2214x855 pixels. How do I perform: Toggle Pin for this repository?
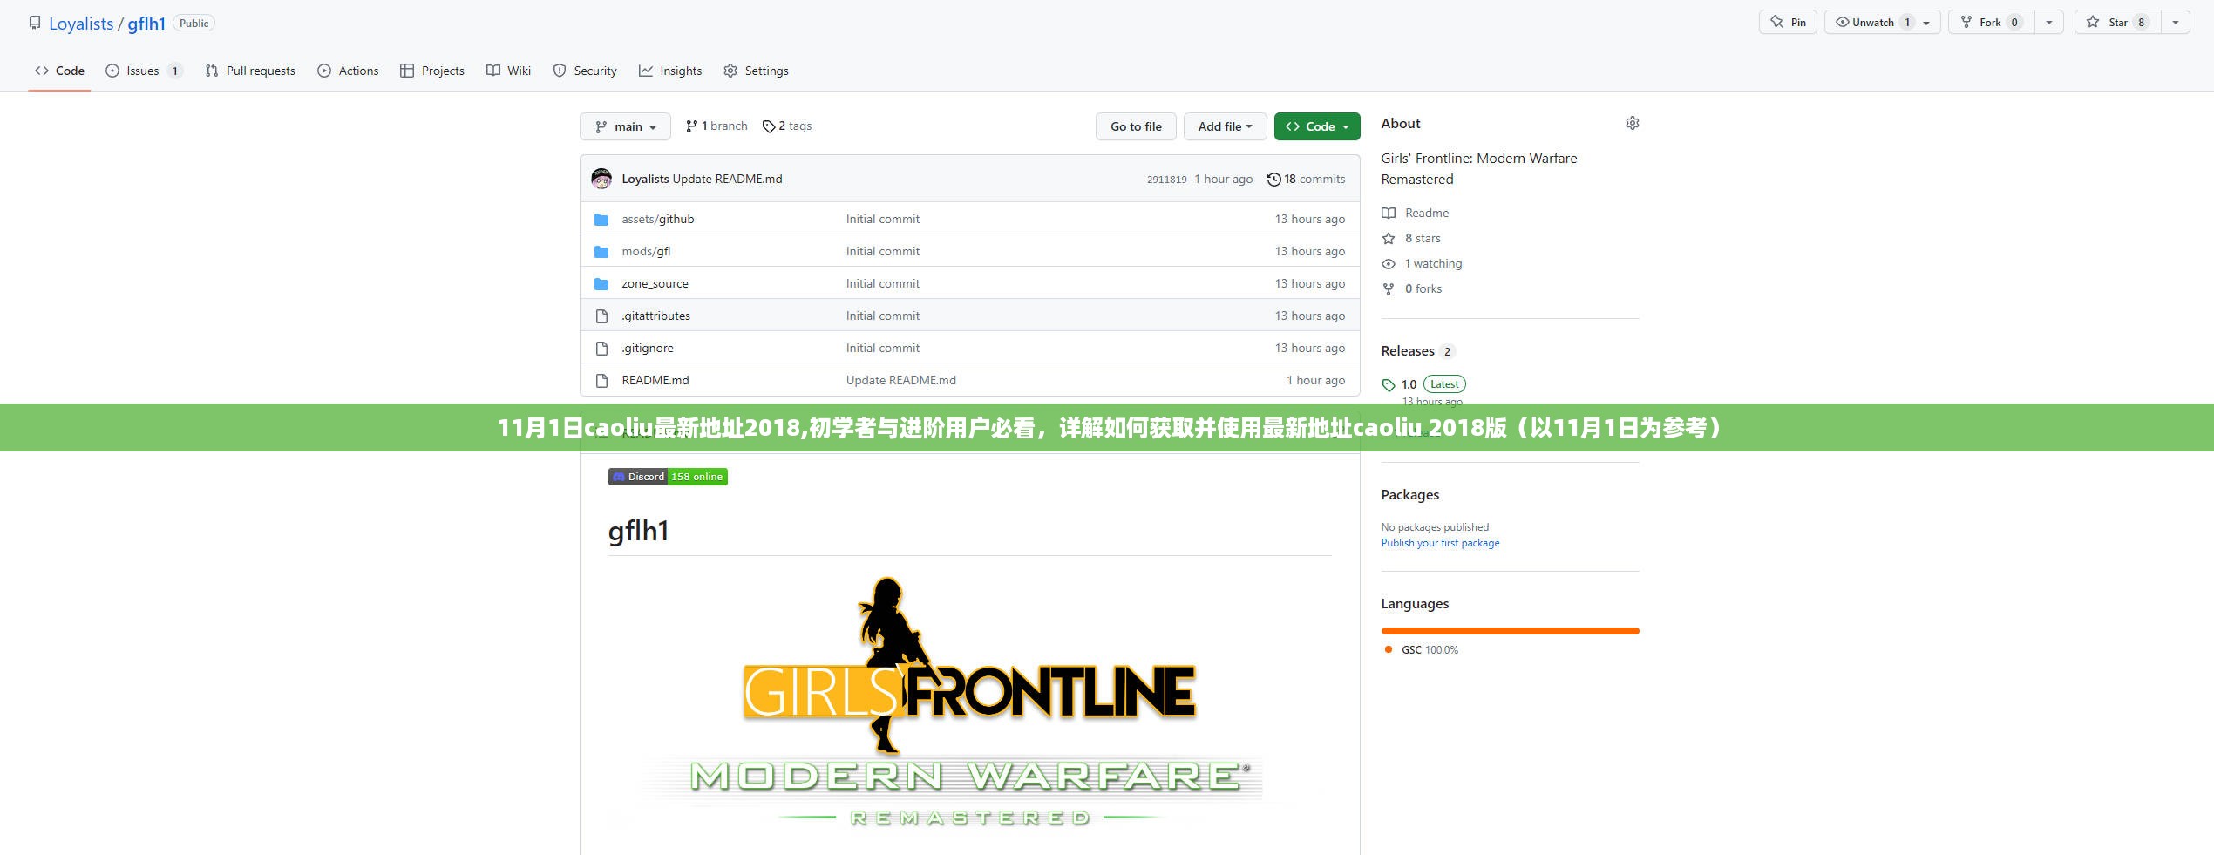(1788, 23)
